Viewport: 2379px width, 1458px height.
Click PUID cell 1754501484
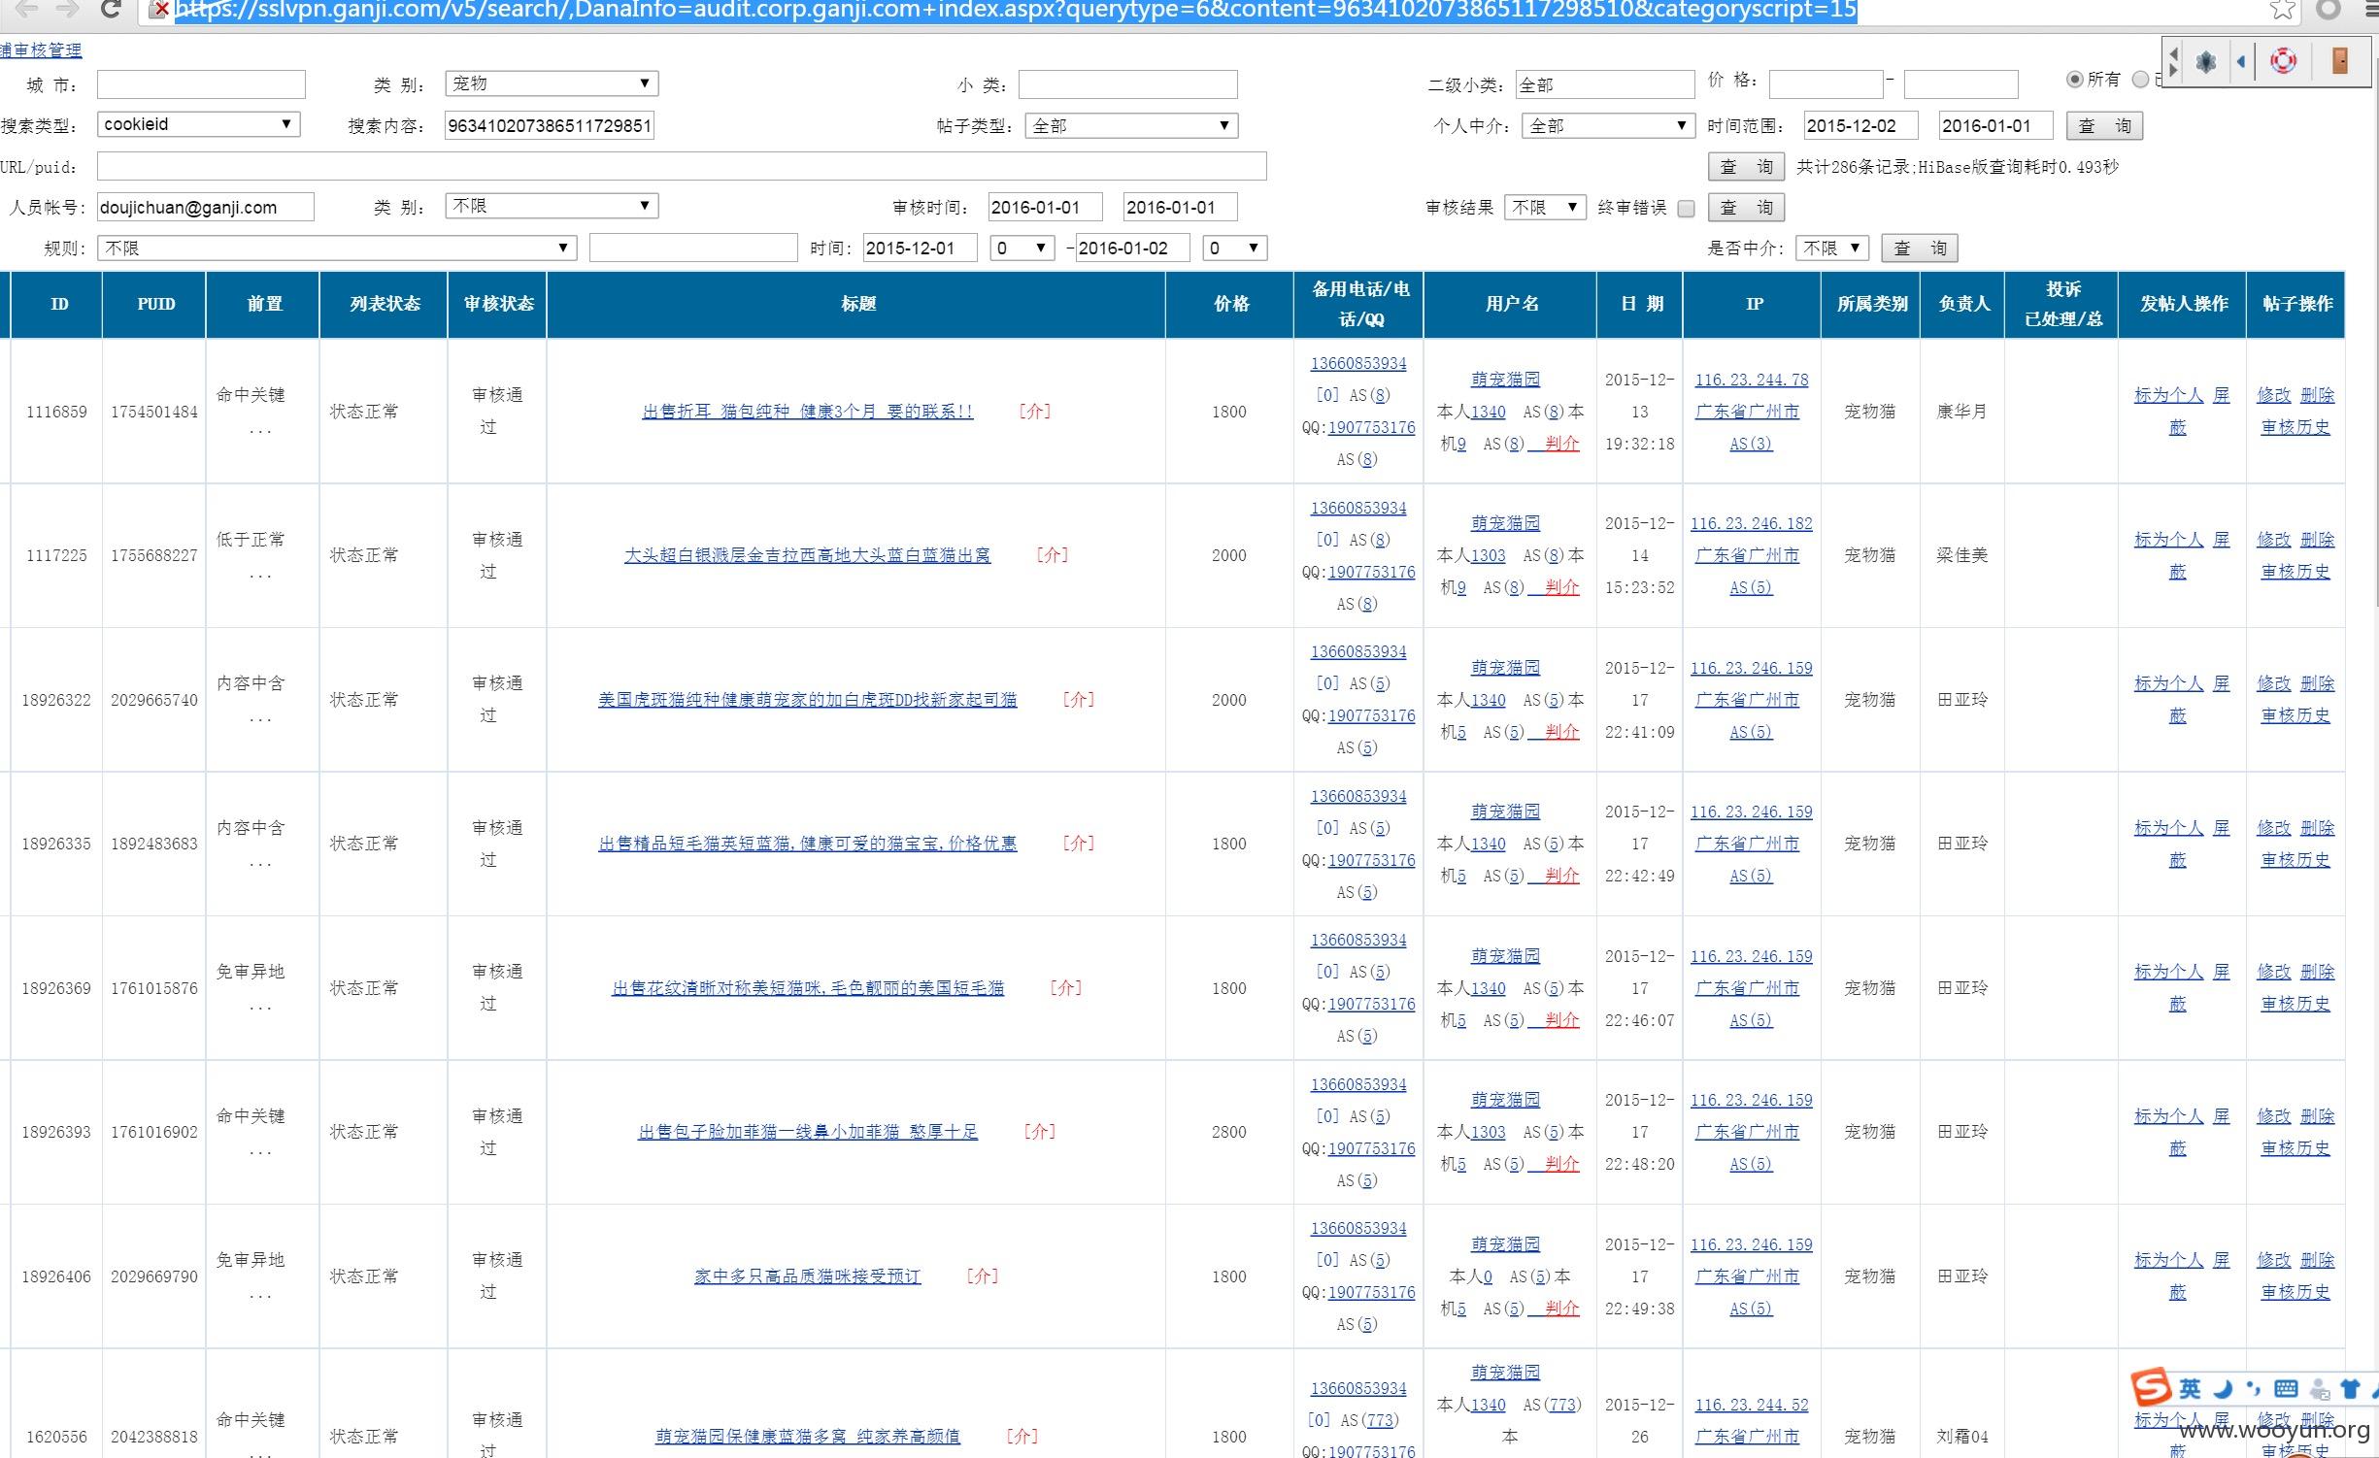pyautogui.click(x=153, y=412)
